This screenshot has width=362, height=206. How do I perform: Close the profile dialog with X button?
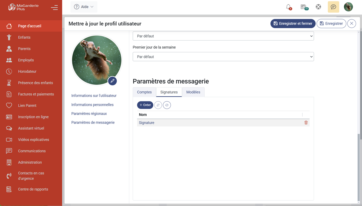[351, 23]
